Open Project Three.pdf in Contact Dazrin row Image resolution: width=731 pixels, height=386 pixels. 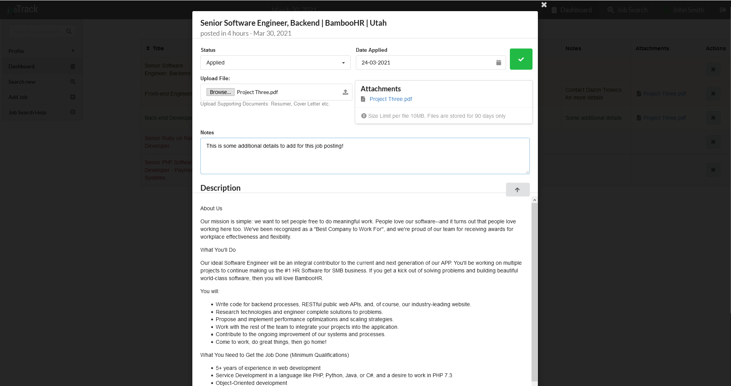664,94
